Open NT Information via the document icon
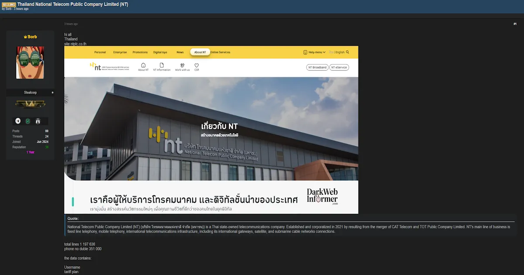This screenshot has width=524, height=275. [162, 65]
